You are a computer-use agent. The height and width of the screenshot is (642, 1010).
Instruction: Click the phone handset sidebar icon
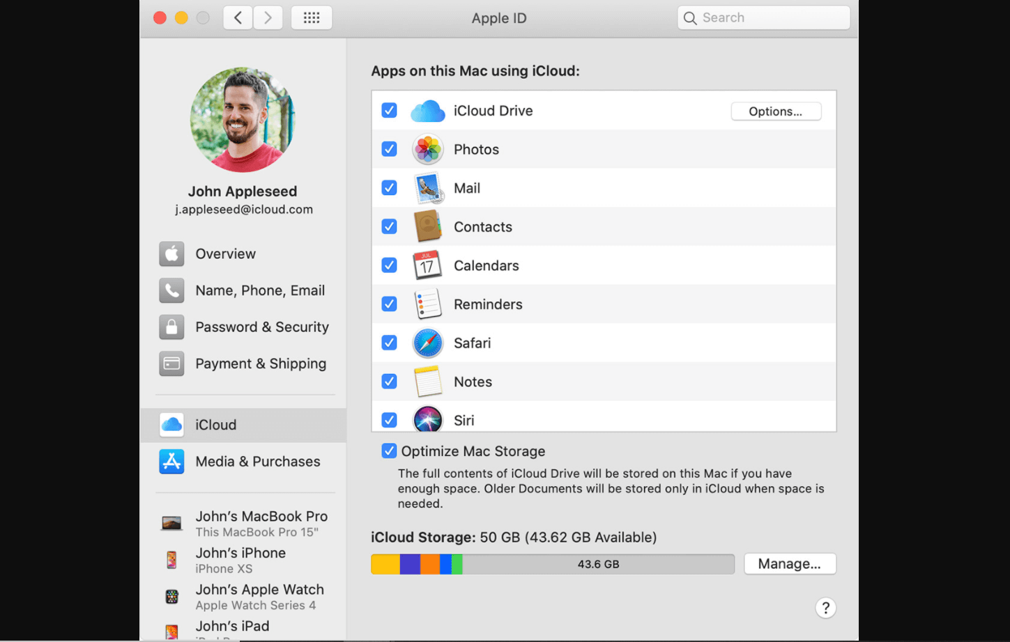[171, 290]
